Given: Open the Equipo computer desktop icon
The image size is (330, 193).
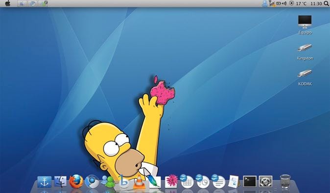Looking at the screenshot, I should click(305, 24).
